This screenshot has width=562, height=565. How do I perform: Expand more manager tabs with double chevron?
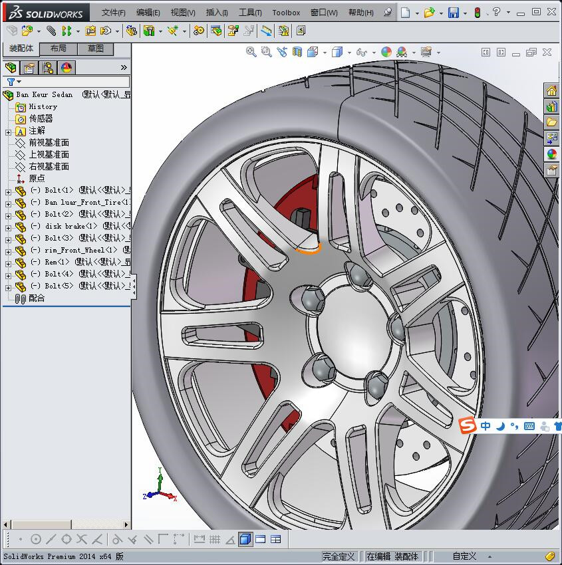[124, 67]
